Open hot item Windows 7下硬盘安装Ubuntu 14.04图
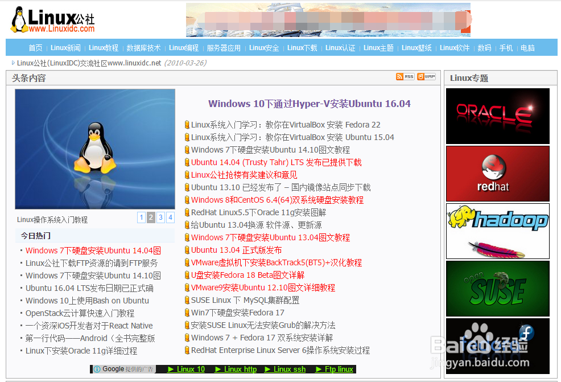 click(x=93, y=250)
